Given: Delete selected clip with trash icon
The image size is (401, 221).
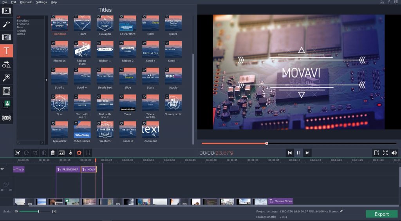Looking at the screenshot, I should pyautogui.click(x=53, y=153).
